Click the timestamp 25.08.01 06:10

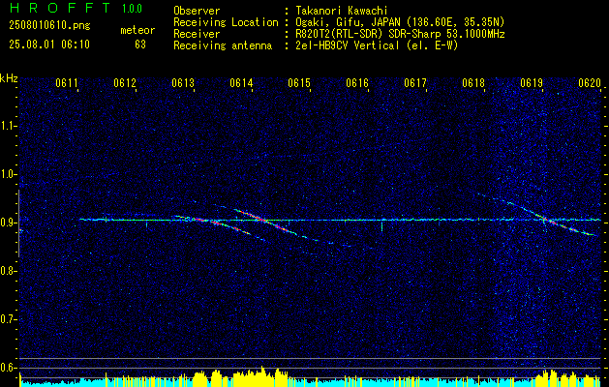tap(49, 45)
